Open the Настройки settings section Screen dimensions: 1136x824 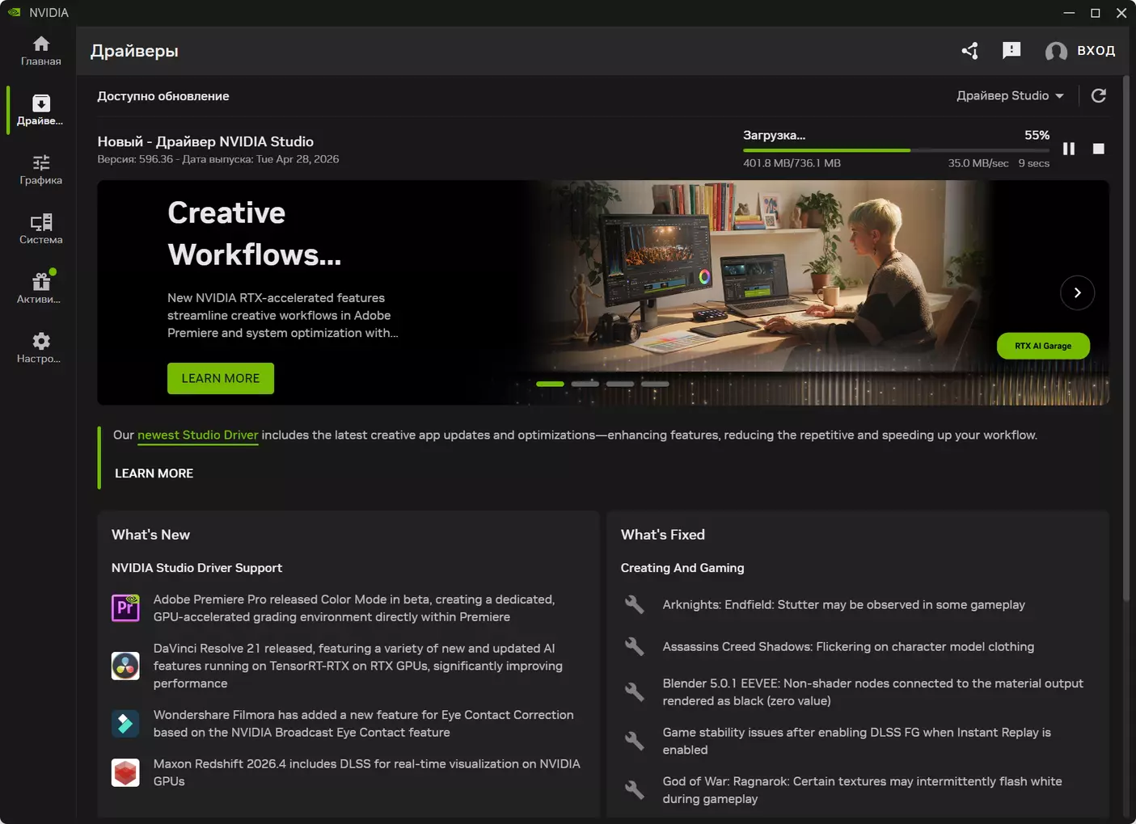(40, 348)
